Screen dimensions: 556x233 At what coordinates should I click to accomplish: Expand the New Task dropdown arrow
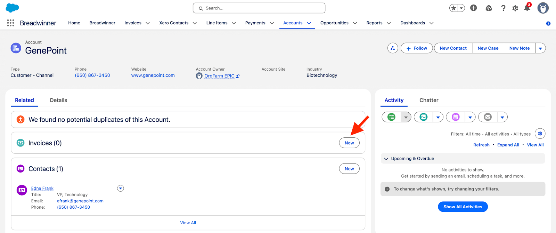coord(406,117)
